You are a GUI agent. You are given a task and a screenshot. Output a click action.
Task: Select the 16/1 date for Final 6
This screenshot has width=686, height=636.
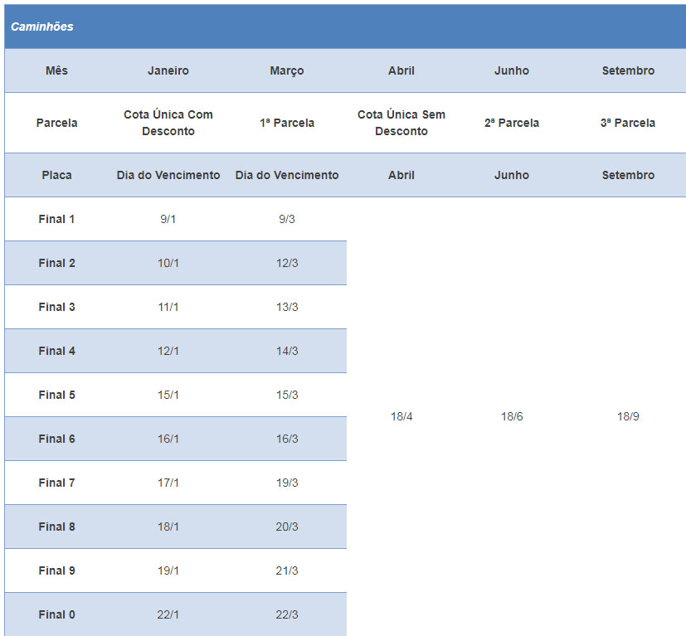[x=168, y=439]
